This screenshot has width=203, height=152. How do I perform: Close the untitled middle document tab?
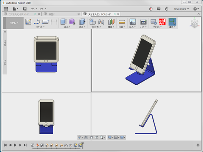pyautogui.click(x=79, y=14)
